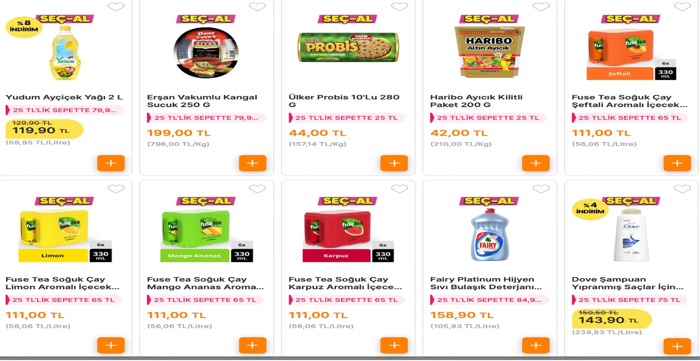Viewport: 700px width, 361px height.
Task: Select Erşan Sucuk 25 TL'lik sepette offer
Action: (x=206, y=118)
